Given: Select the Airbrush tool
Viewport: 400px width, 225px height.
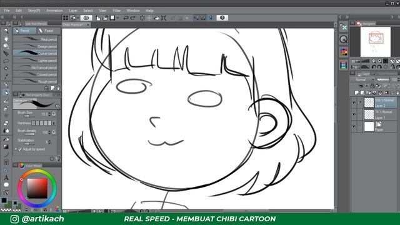Looking at the screenshot, I should coord(6,108).
